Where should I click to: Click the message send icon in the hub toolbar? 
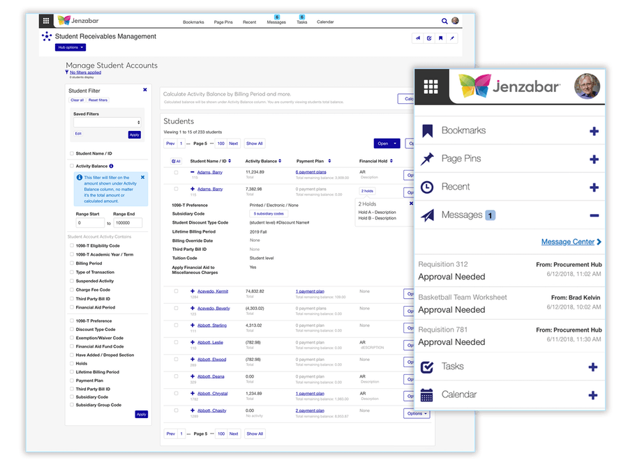(418, 38)
